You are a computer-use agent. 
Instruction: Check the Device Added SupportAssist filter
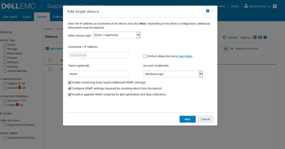tap(5, 138)
